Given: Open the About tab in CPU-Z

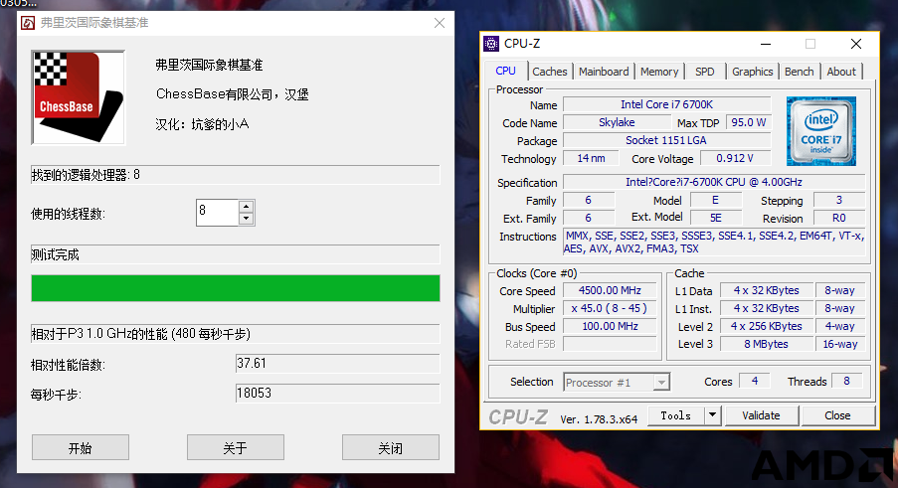Looking at the screenshot, I should click(x=841, y=72).
